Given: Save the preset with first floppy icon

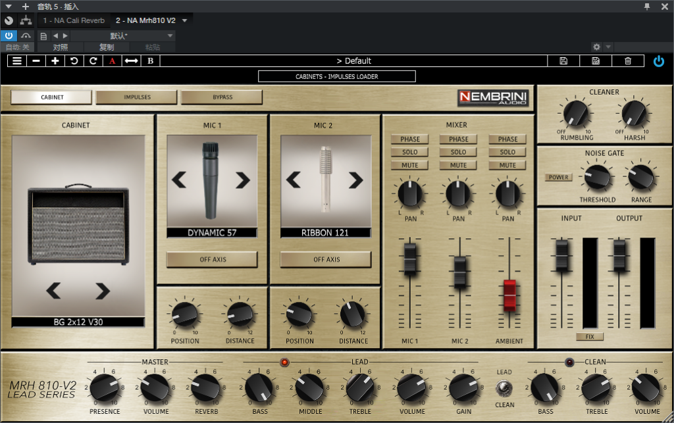Looking at the screenshot, I should coord(563,61).
